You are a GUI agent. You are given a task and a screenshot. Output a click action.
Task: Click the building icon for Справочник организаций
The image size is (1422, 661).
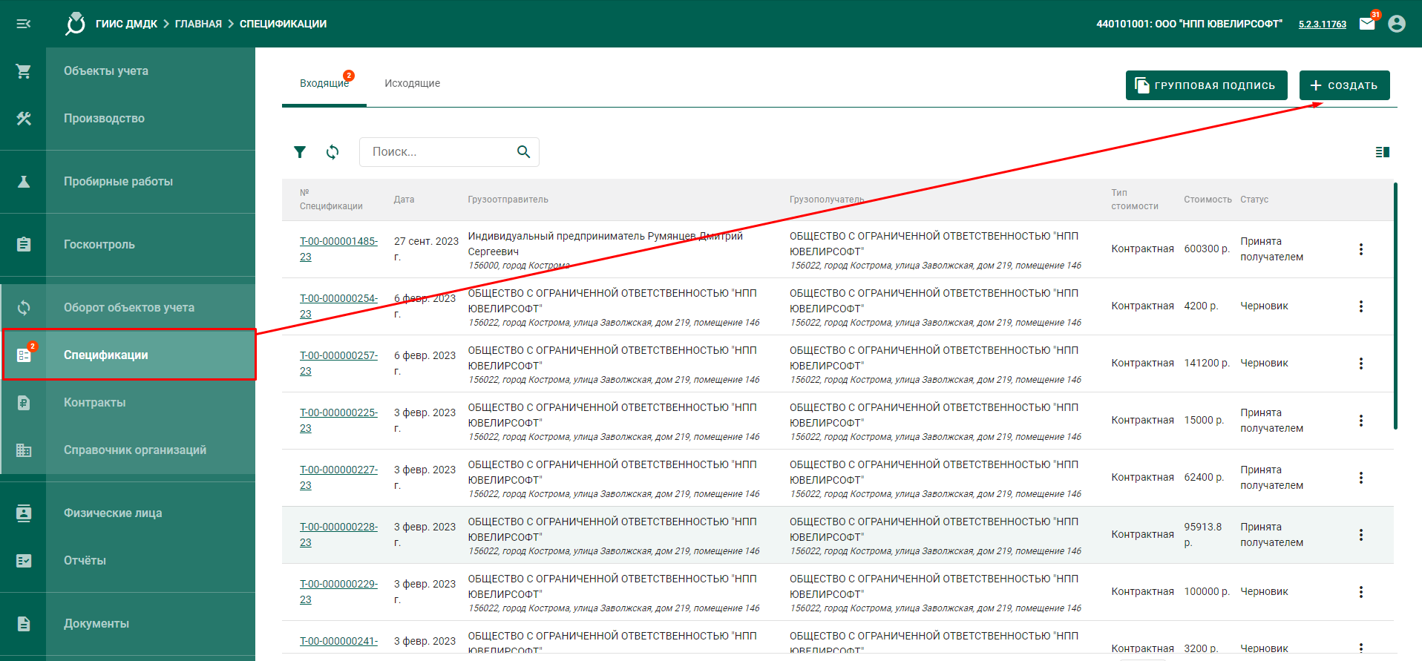click(x=24, y=450)
